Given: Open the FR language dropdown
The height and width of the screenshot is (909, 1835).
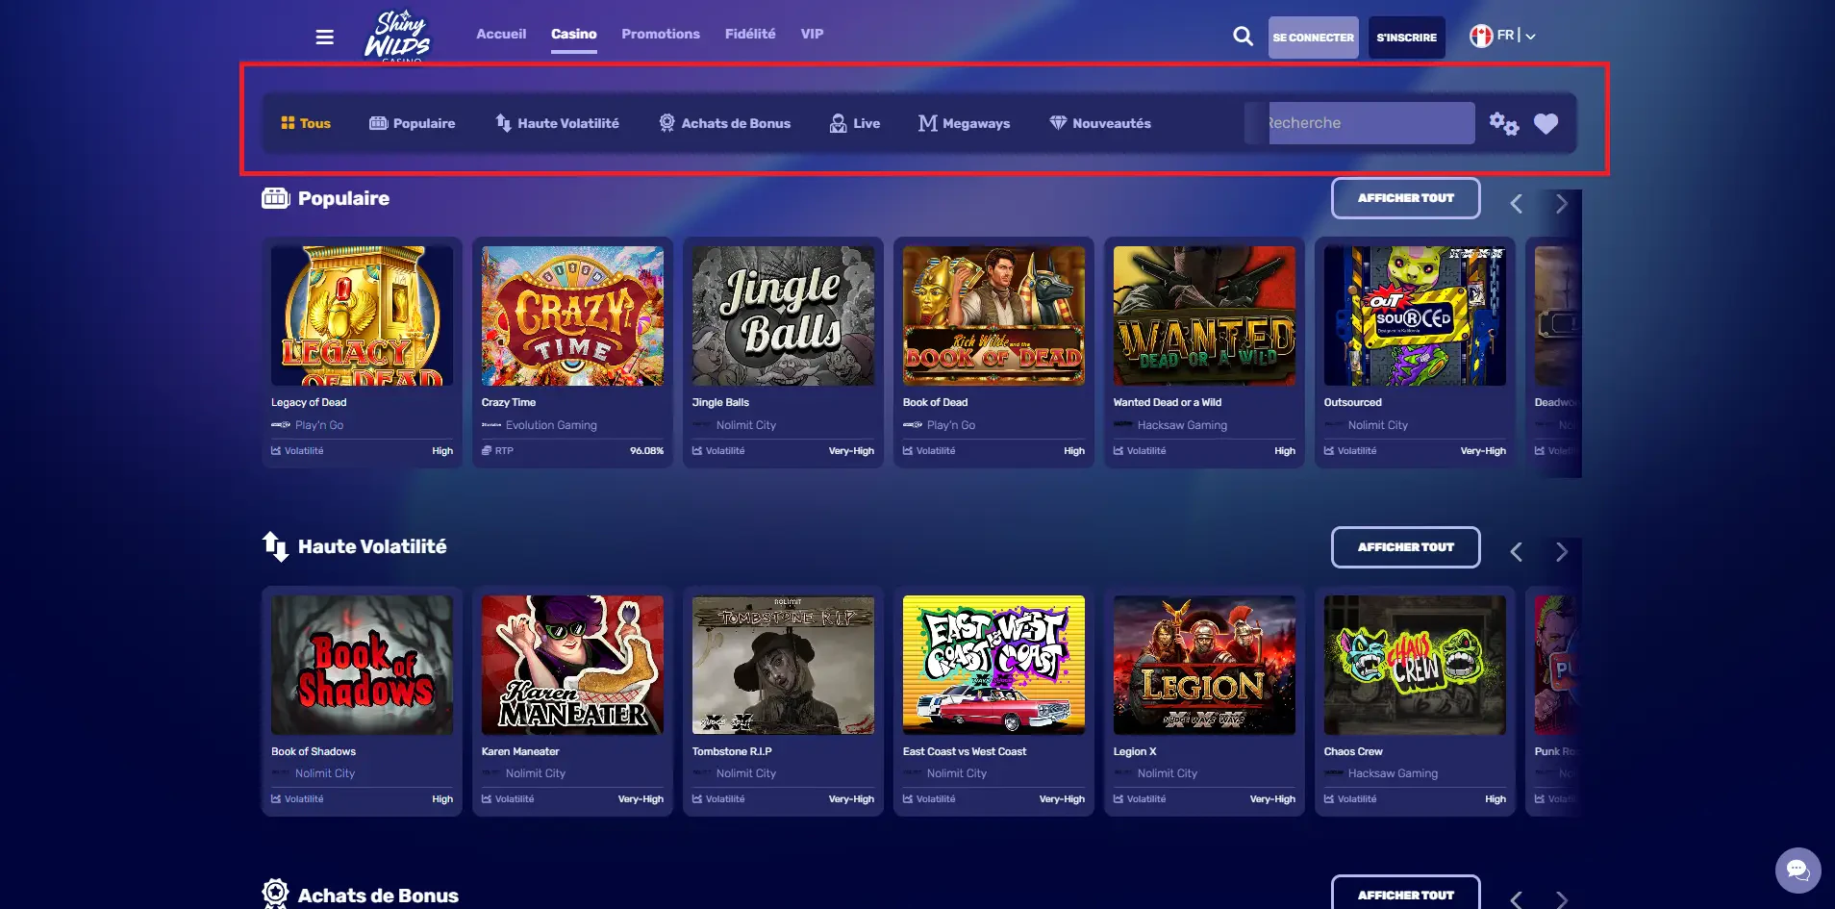Looking at the screenshot, I should (x=1502, y=36).
